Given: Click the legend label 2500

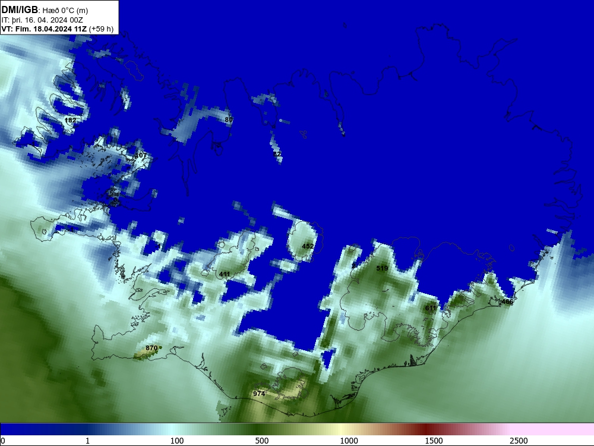Looking at the screenshot, I should pos(519,441).
